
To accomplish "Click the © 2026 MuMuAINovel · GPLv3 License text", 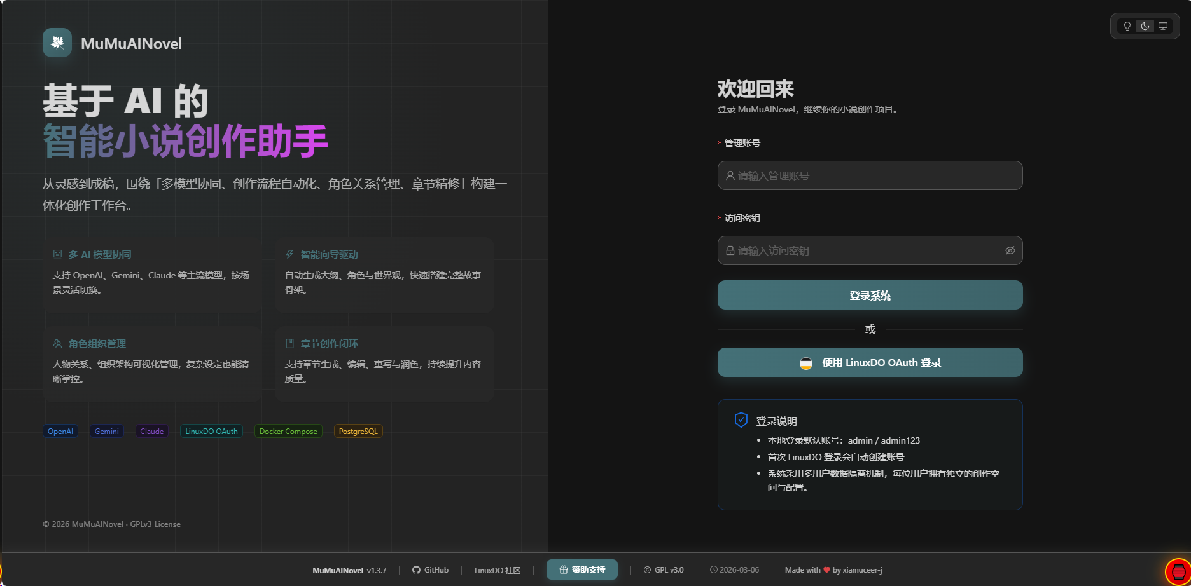I will click(x=111, y=524).
